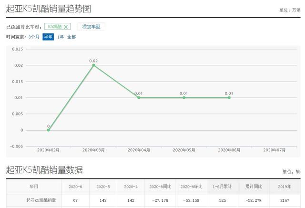Click the 2020-6 column header
305x208 pixels.
(75, 187)
